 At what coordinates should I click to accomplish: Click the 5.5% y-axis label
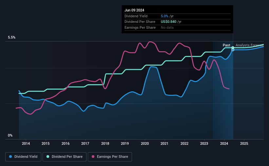[12, 38]
